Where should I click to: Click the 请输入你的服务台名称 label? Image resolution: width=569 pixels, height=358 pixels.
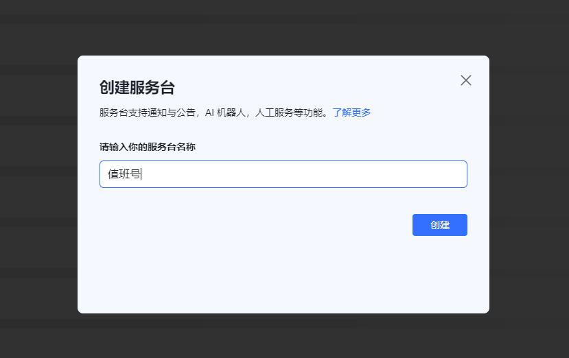tap(148, 147)
